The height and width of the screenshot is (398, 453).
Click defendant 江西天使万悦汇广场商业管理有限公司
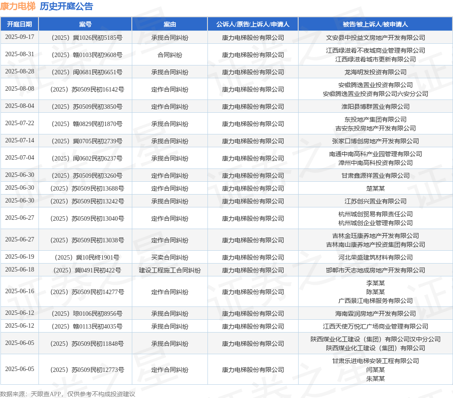pos(375,327)
